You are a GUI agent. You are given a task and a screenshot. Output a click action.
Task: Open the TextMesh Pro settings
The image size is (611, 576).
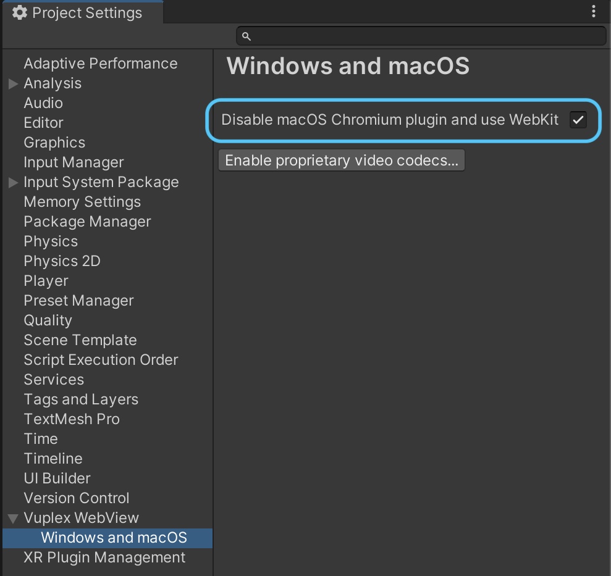tap(72, 419)
